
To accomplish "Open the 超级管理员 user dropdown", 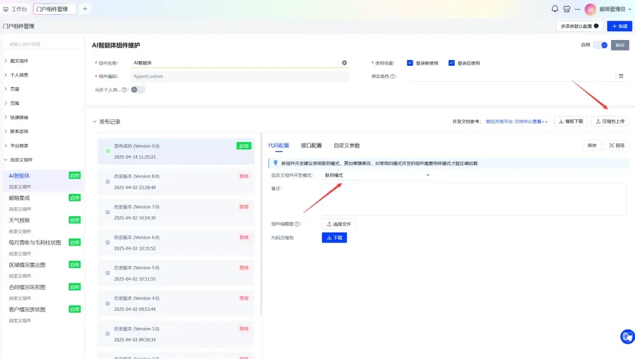I will [x=615, y=9].
